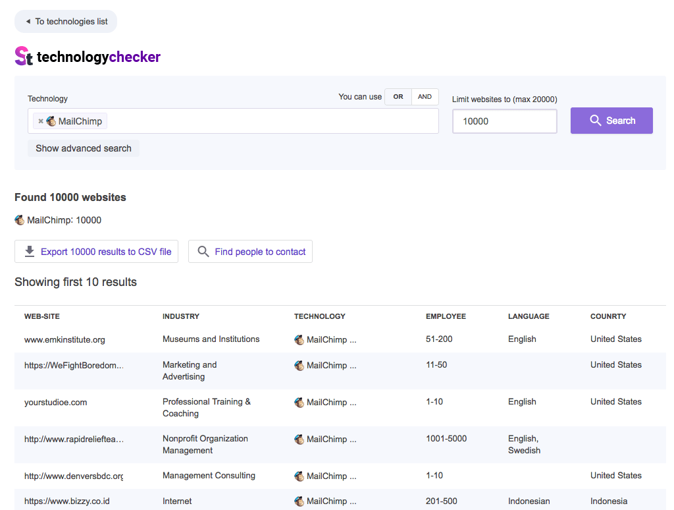
Task: Click 'English, Swedish' language cell
Action: (525, 445)
